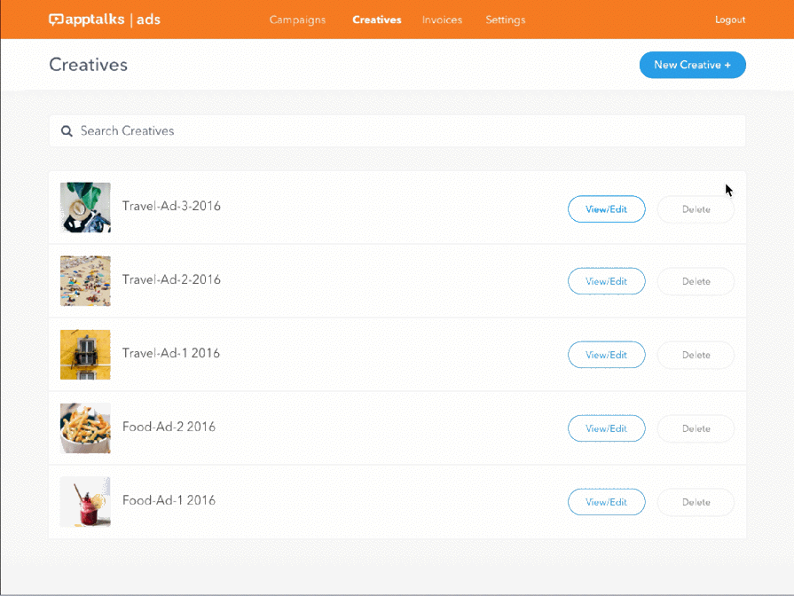Open the Campaigns section

point(297,20)
